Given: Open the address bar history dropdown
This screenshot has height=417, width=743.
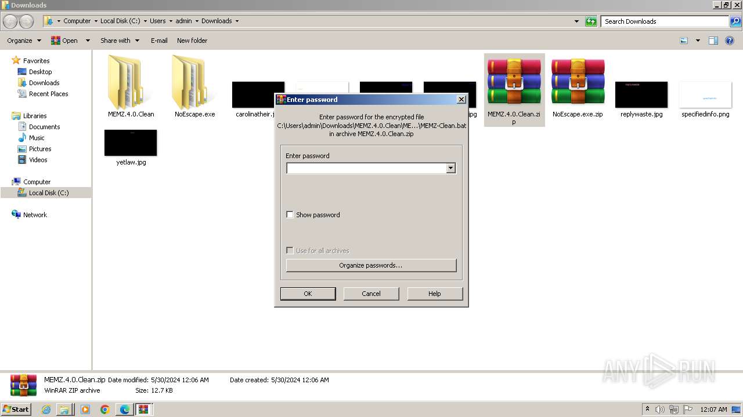Looking at the screenshot, I should [576, 21].
